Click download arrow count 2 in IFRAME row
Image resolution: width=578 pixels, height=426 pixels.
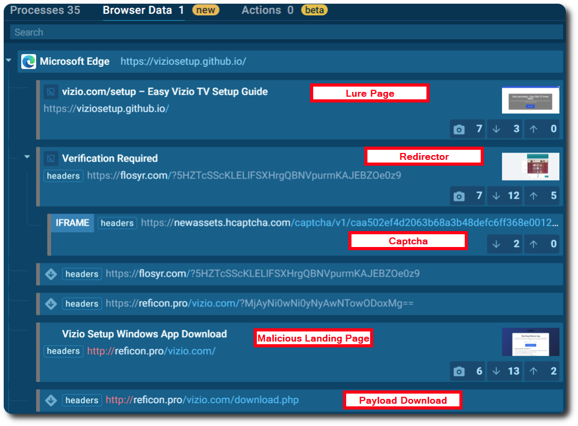pyautogui.click(x=505, y=244)
